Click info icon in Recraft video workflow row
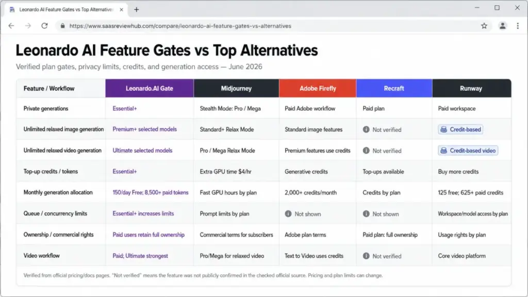This screenshot has width=528, height=297. click(366, 256)
